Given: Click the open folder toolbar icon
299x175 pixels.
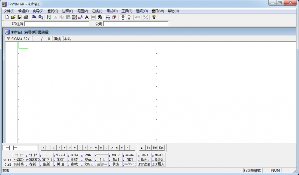Looking at the screenshot, I should tap(13, 17).
